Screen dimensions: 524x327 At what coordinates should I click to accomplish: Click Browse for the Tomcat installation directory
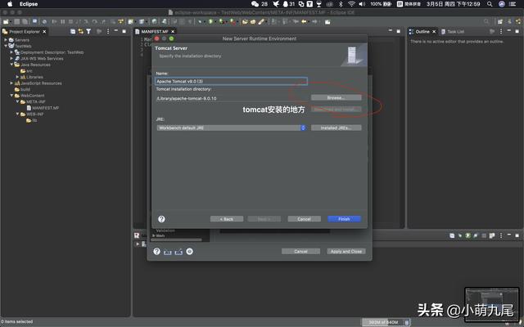pos(336,98)
